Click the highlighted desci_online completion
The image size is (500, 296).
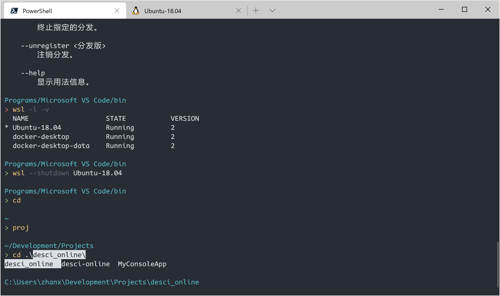[x=29, y=264]
